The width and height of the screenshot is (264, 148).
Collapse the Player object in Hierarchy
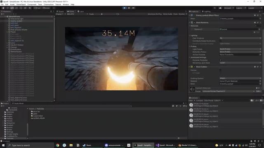(x=7, y=32)
